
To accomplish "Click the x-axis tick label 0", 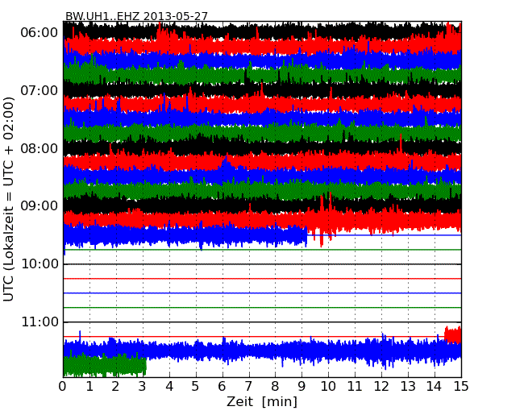I will (63, 386).
